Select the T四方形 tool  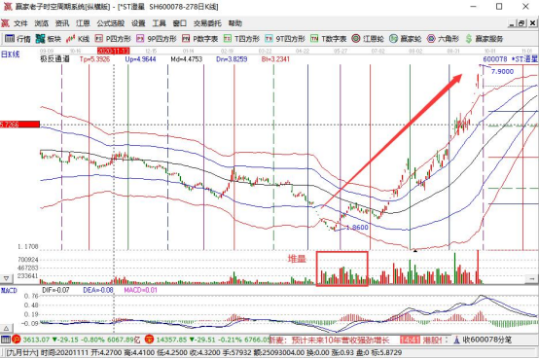pyautogui.click(x=241, y=39)
